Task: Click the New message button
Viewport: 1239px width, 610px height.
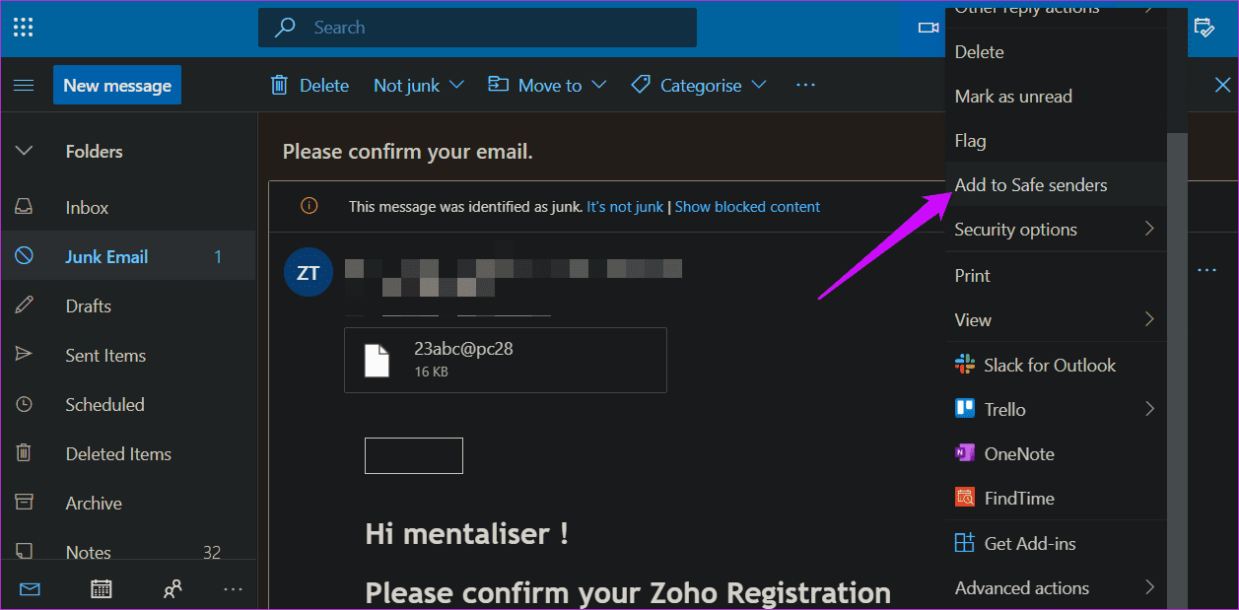Action: click(x=117, y=85)
